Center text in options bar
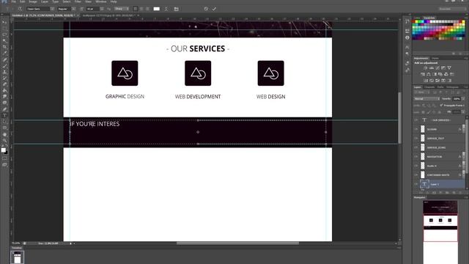Image resolution: width=469 pixels, height=264 pixels. click(x=141, y=9)
